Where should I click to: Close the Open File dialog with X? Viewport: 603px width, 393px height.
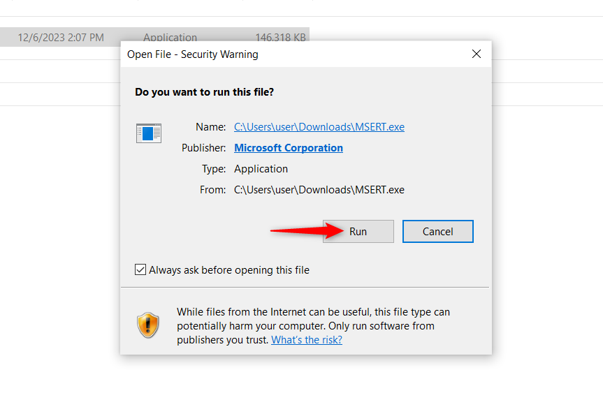click(477, 54)
